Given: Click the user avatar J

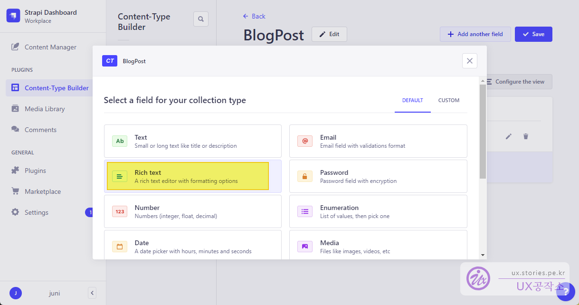Looking at the screenshot, I should point(16,293).
